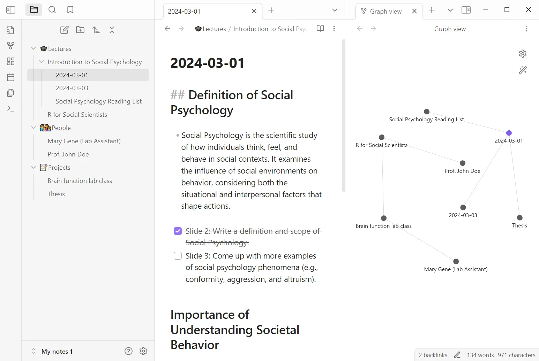The width and height of the screenshot is (539, 361).
Task: Open graph view settings gear
Action: point(523,54)
